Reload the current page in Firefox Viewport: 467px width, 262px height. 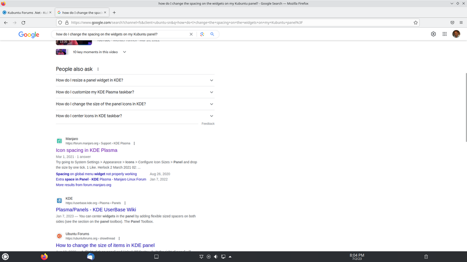click(x=23, y=22)
